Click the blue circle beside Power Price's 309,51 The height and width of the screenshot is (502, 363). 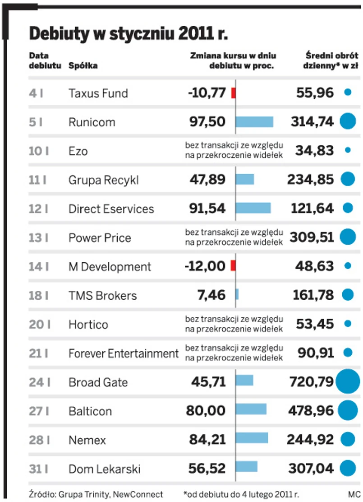pyautogui.click(x=348, y=237)
